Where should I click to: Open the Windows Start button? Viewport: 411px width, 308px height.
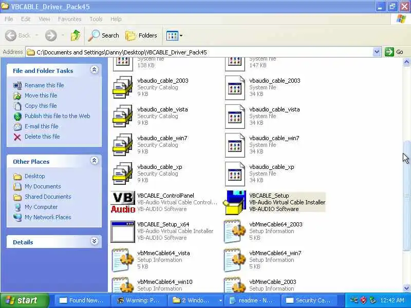[x=24, y=300]
